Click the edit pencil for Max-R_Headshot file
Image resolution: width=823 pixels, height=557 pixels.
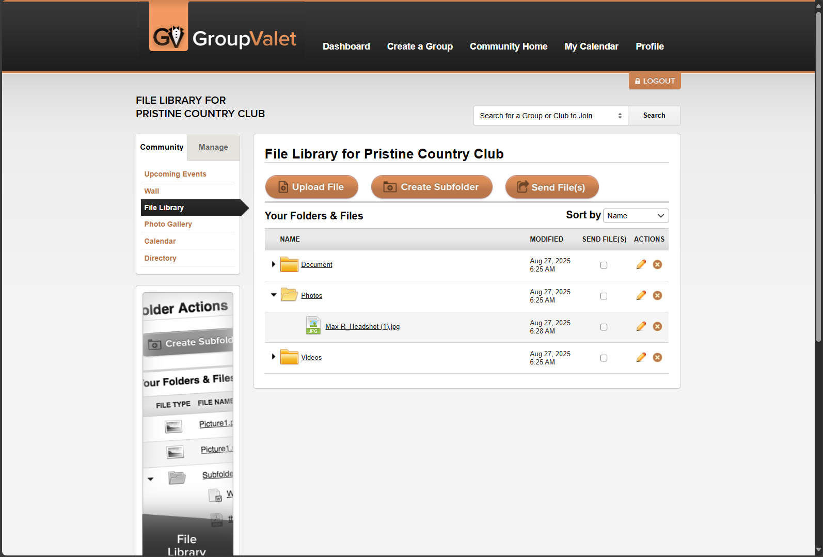pyautogui.click(x=641, y=327)
